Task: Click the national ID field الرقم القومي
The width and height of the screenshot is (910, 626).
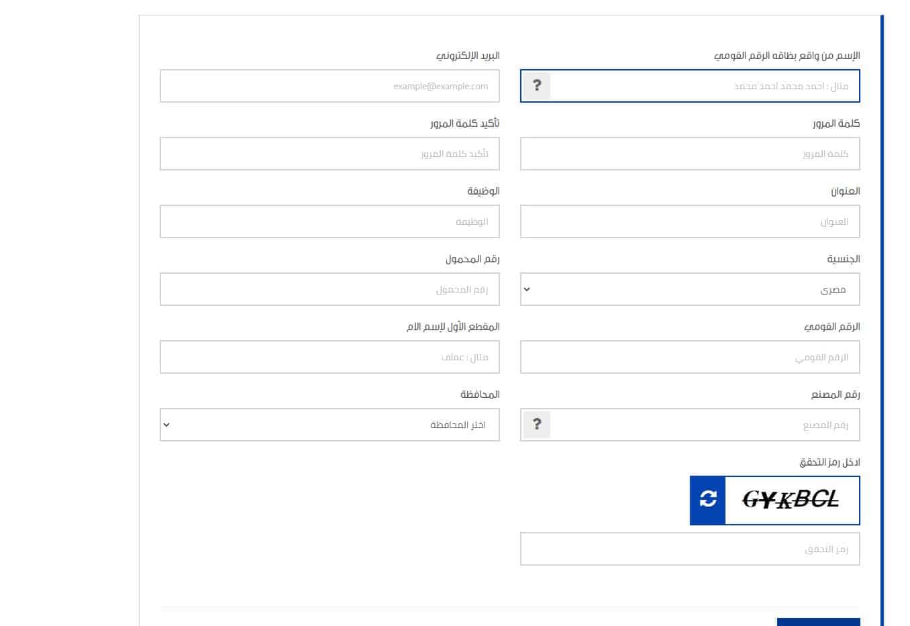Action: tap(690, 357)
